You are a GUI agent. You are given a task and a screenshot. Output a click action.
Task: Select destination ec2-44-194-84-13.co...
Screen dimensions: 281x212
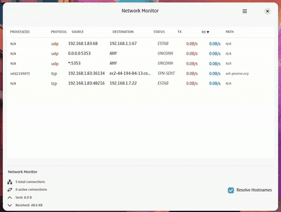pos(130,73)
